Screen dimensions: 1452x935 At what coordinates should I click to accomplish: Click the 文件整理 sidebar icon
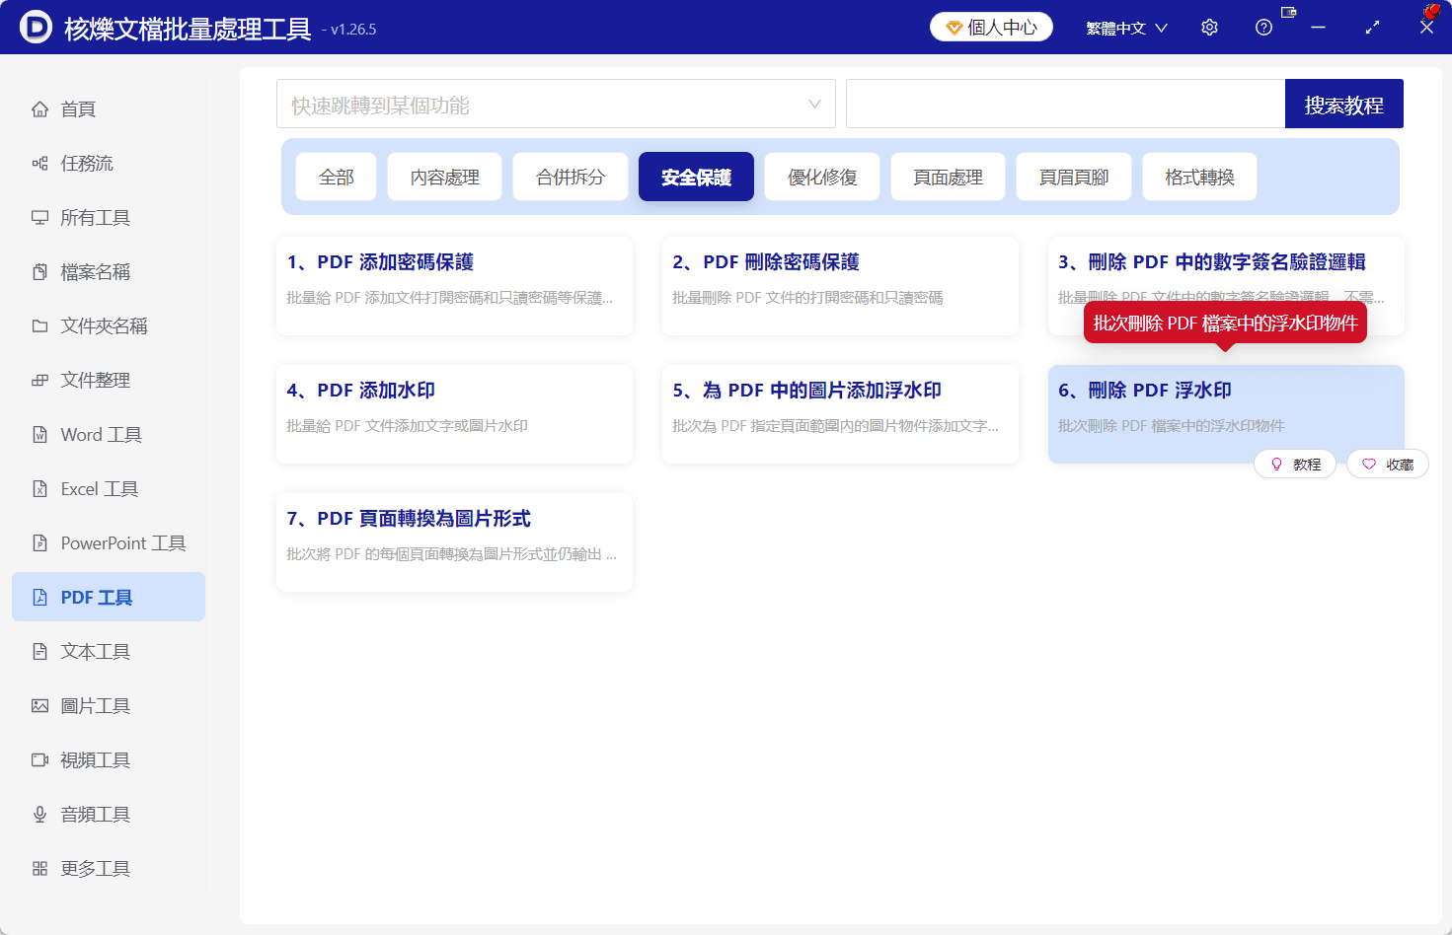coord(39,381)
